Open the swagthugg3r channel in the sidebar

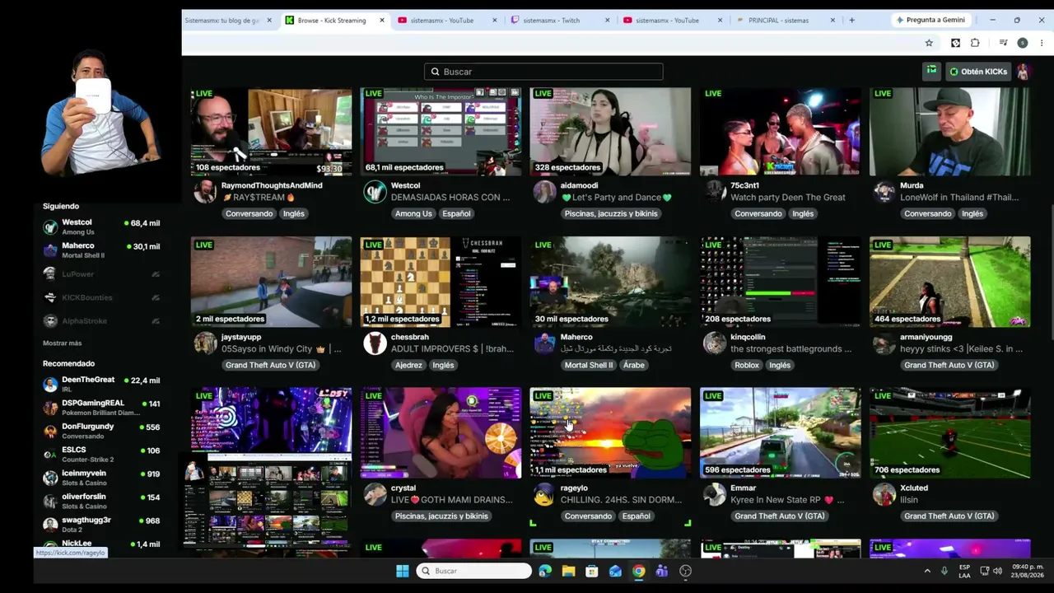tap(101, 525)
